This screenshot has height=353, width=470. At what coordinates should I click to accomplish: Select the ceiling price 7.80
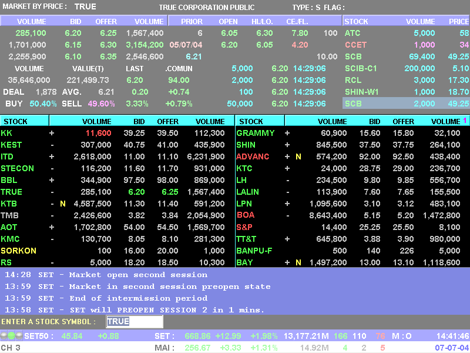click(x=300, y=33)
